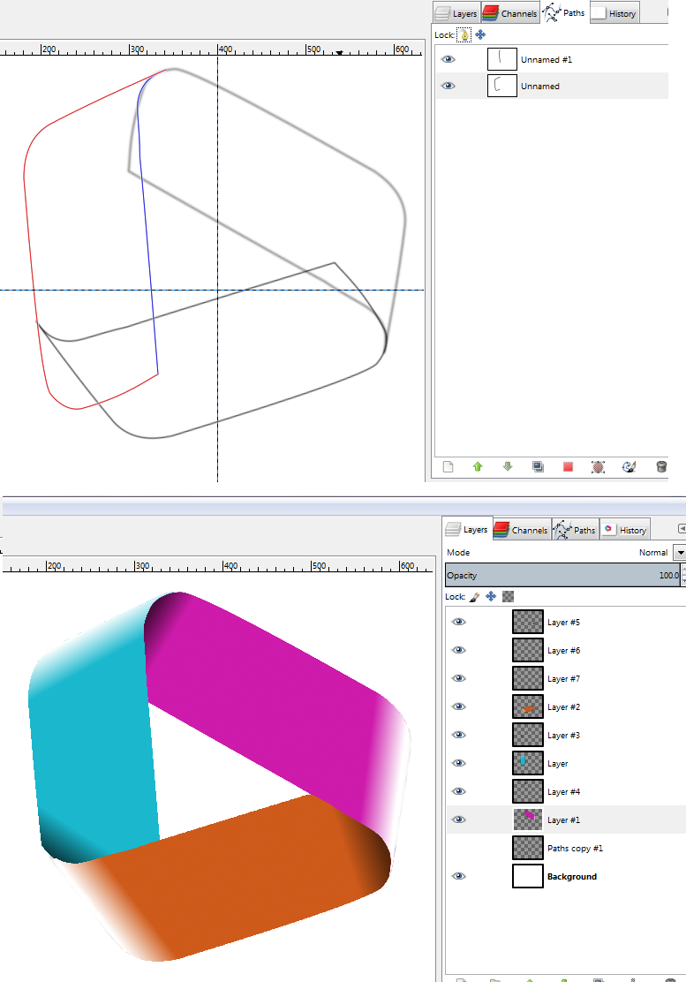Select the Paths tab in the Paths dialog

coord(564,12)
